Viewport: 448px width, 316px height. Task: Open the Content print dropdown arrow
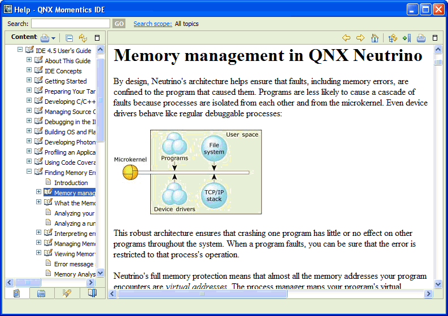pos(54,38)
